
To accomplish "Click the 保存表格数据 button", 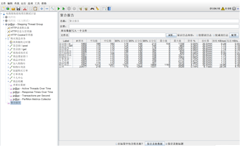I will 155,144.
